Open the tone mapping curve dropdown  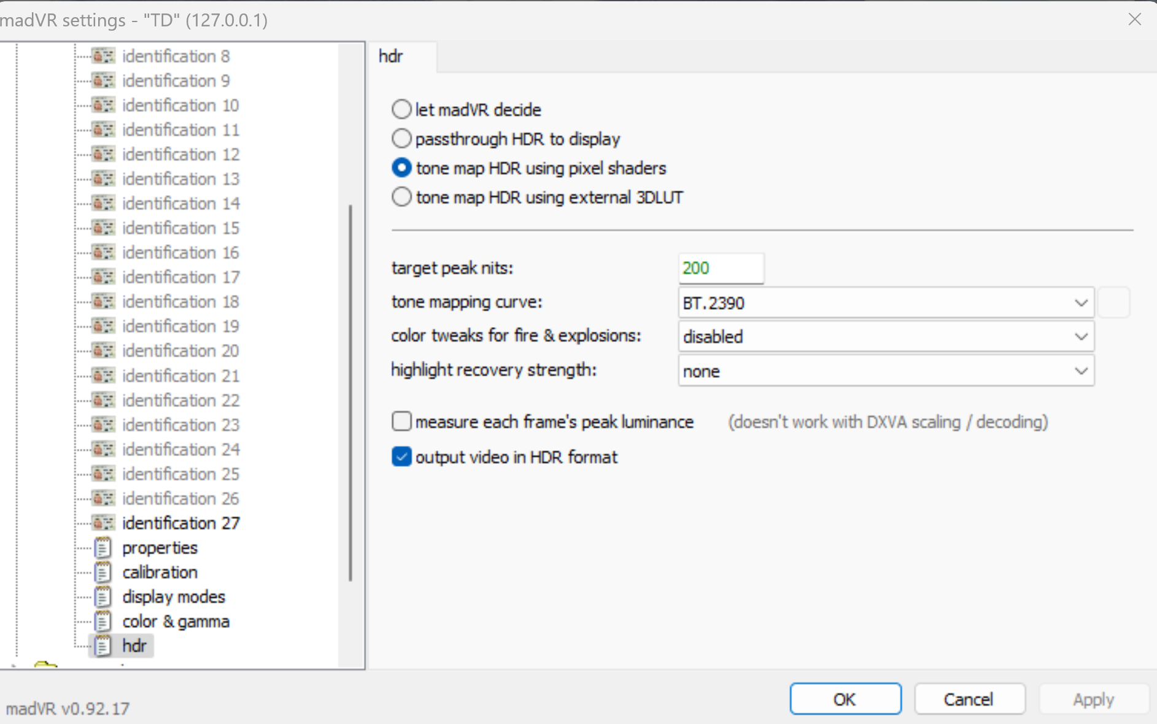click(x=886, y=302)
